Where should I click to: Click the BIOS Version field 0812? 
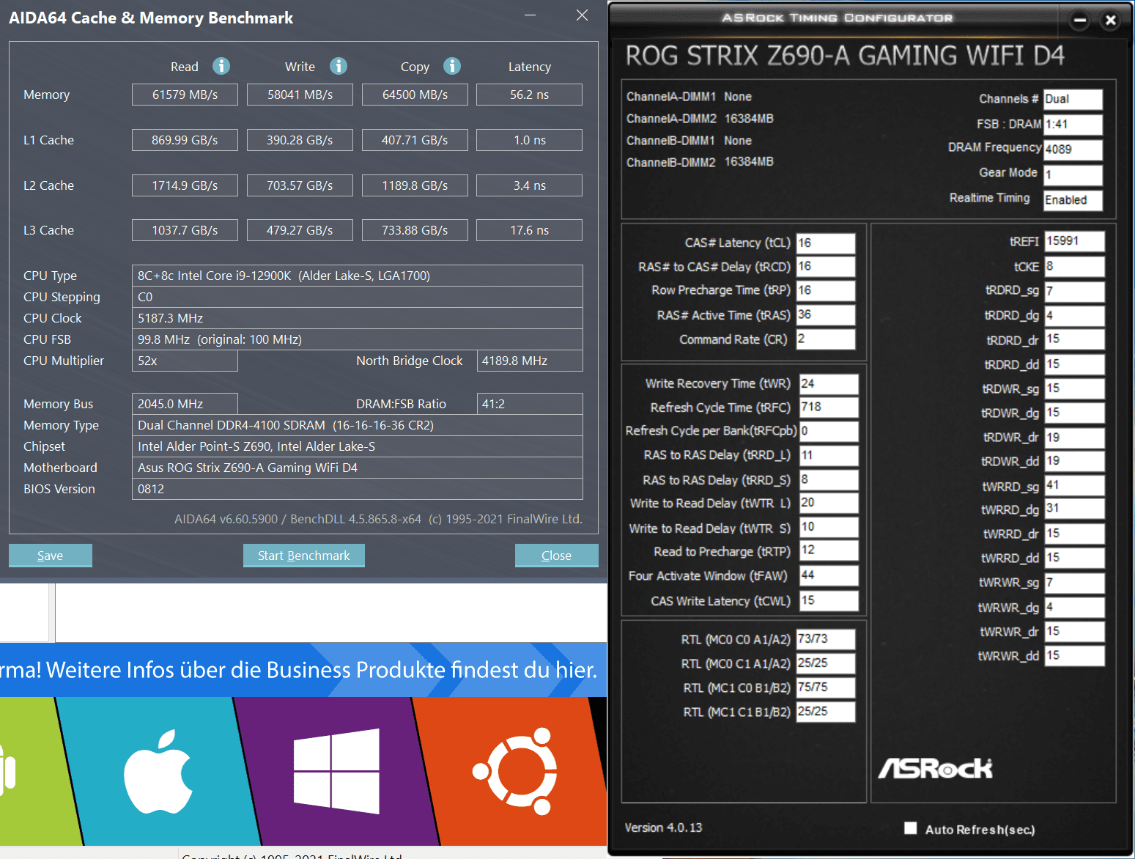(358, 489)
